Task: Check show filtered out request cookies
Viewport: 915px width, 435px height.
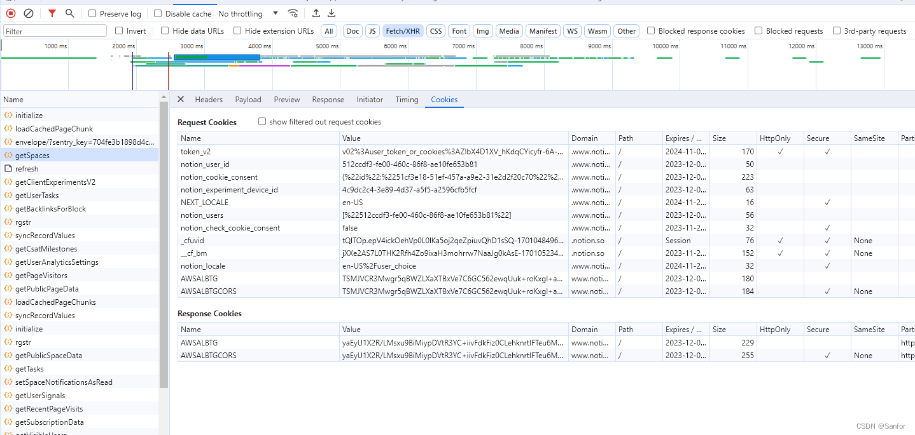Action: [x=262, y=122]
